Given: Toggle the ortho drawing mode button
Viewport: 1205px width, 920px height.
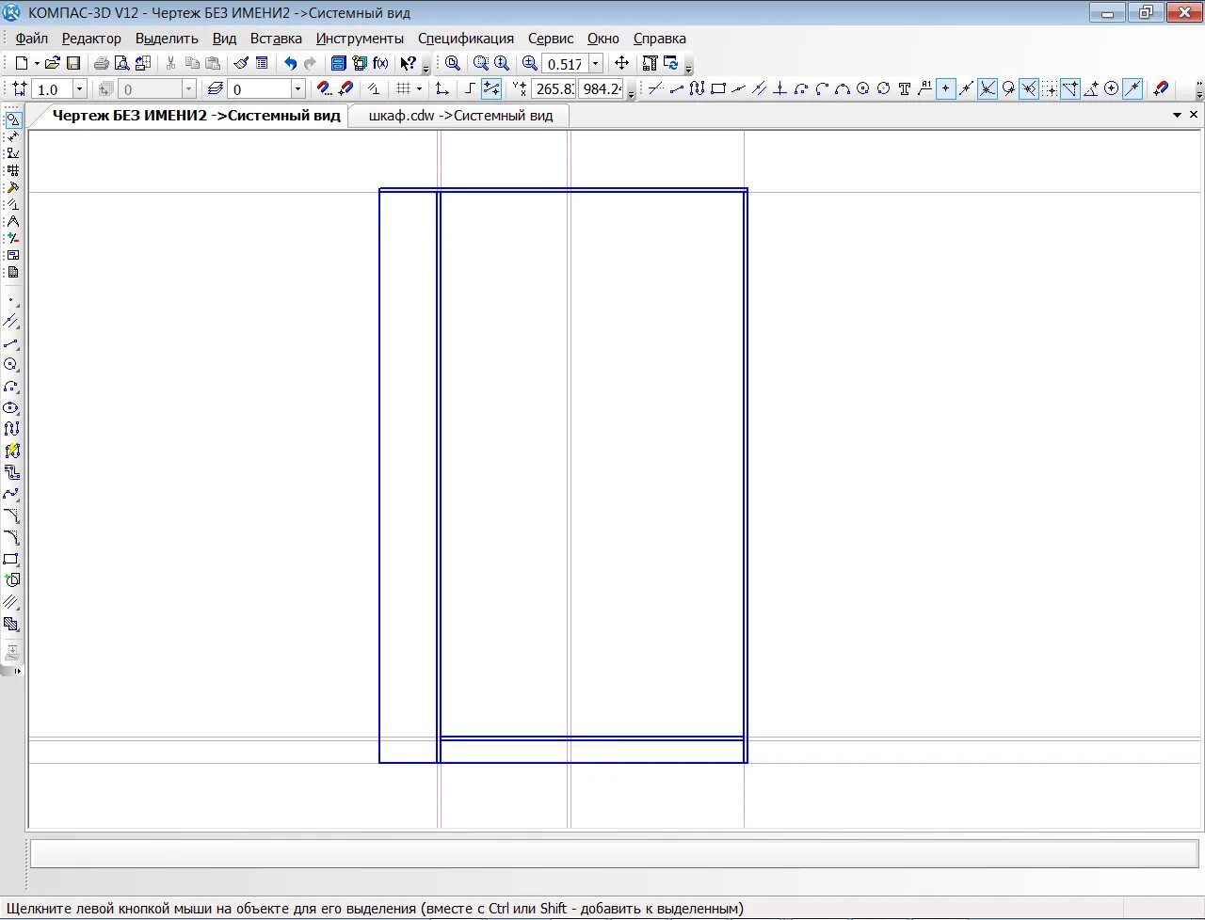Looking at the screenshot, I should 469,88.
